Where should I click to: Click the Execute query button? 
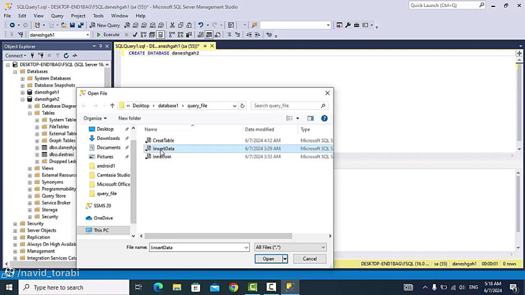(x=108, y=34)
